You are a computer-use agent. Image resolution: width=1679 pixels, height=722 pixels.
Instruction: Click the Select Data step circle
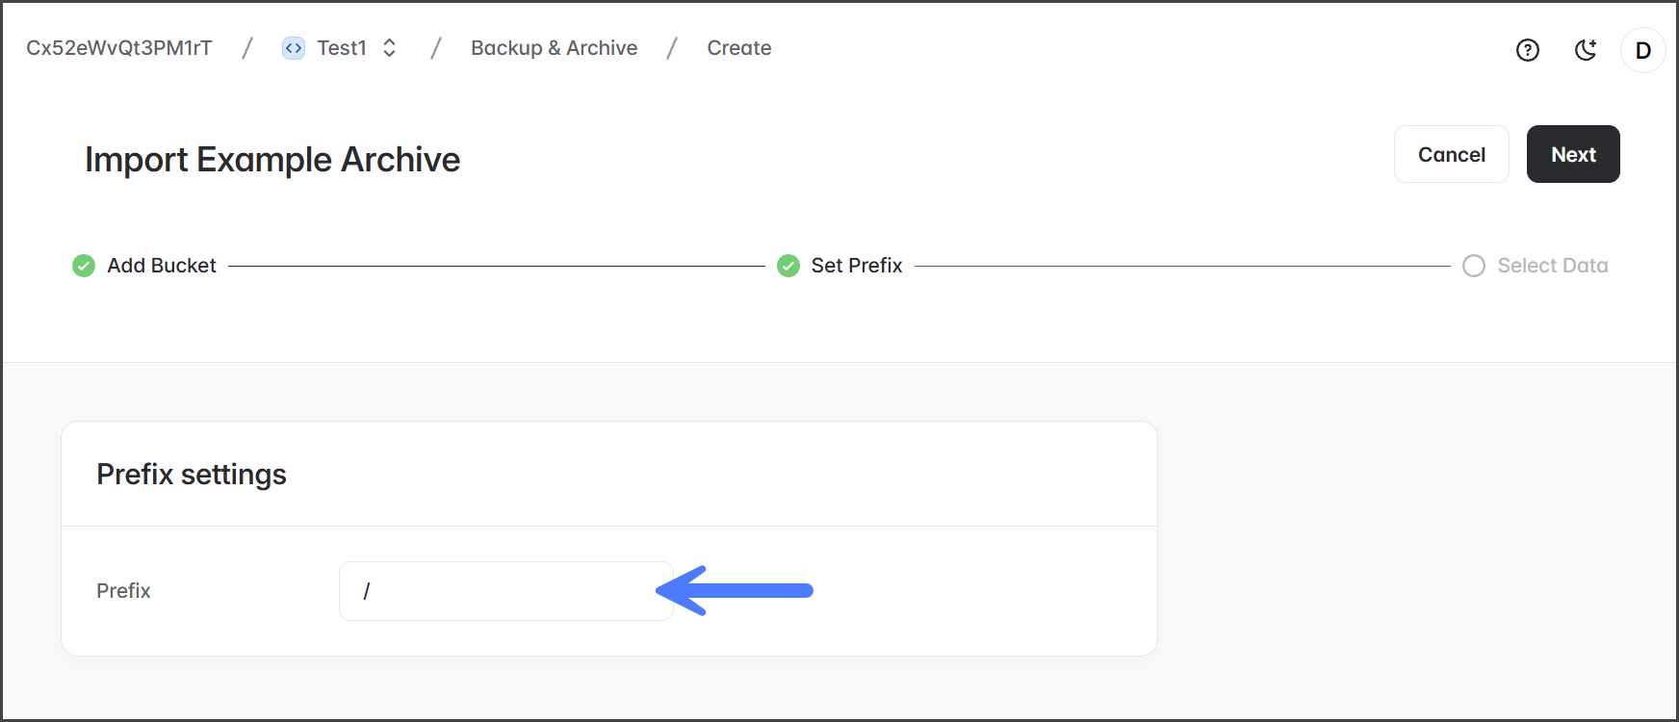1474,266
